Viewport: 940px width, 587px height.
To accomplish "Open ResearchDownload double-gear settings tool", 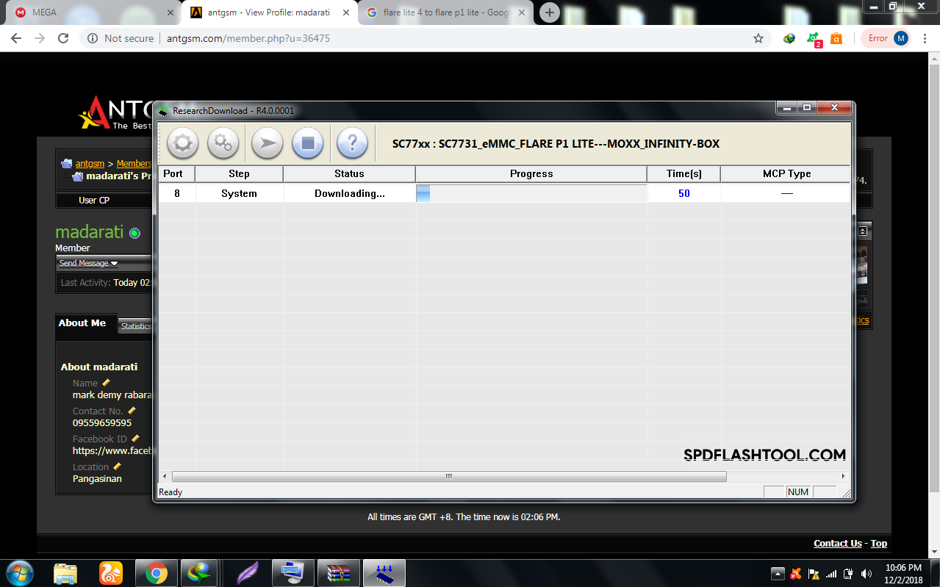I will pos(223,143).
